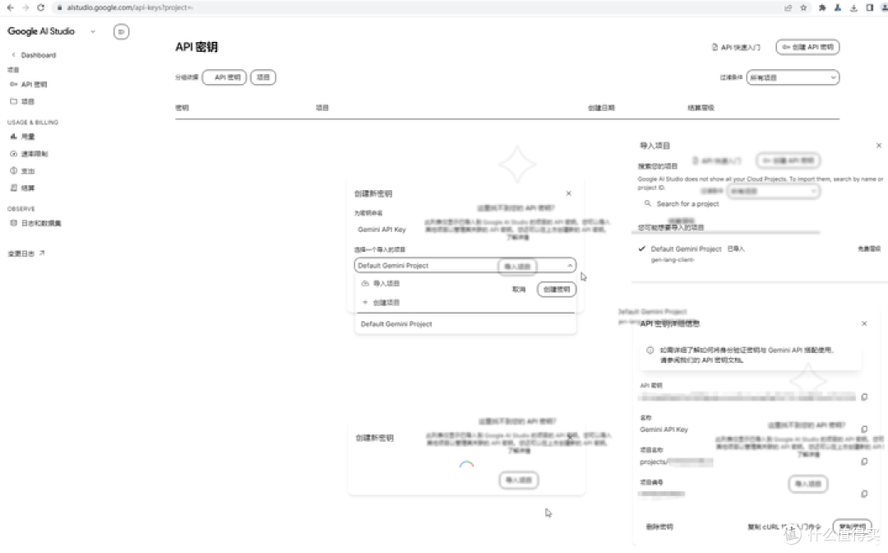888x553 pixels.
Task: Click the share icon in the address bar
Action: [x=788, y=7]
